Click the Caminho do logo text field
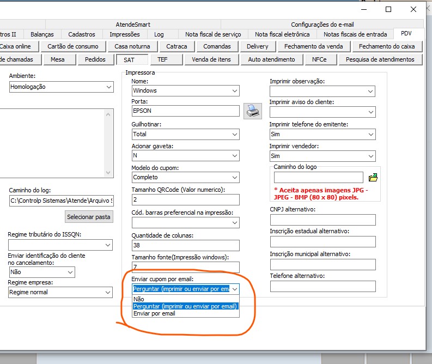 (319, 178)
